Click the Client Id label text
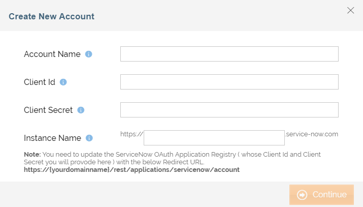This screenshot has height=207, width=363. click(40, 82)
